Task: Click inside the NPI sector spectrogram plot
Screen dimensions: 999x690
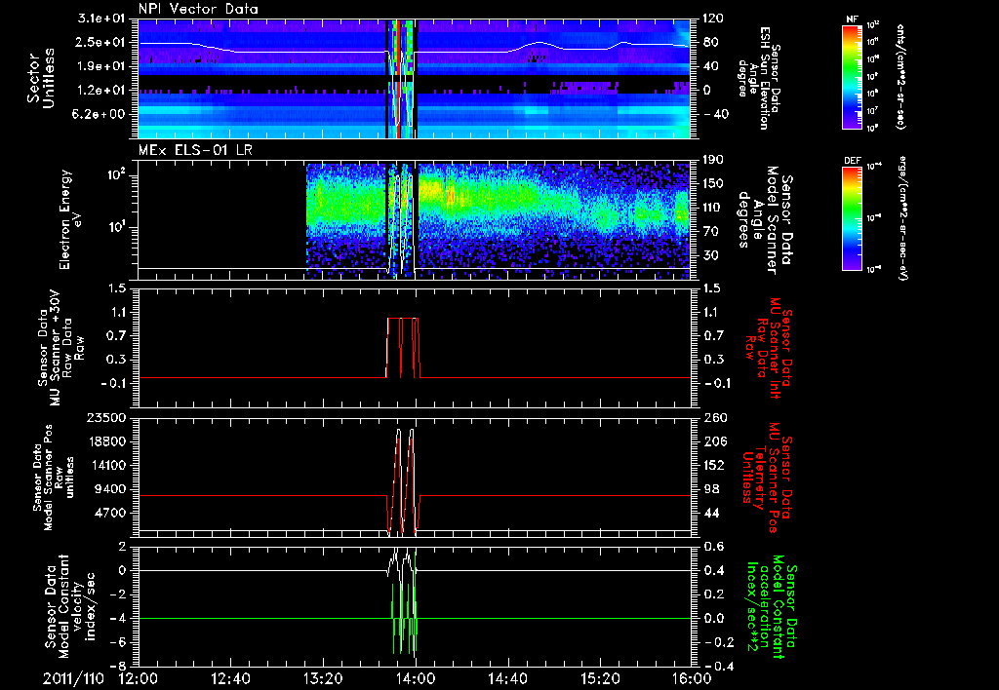Action: click(x=415, y=78)
